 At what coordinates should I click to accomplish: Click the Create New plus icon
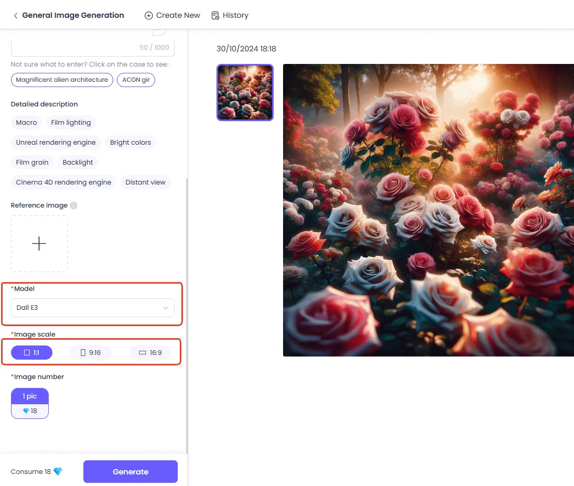tap(148, 15)
